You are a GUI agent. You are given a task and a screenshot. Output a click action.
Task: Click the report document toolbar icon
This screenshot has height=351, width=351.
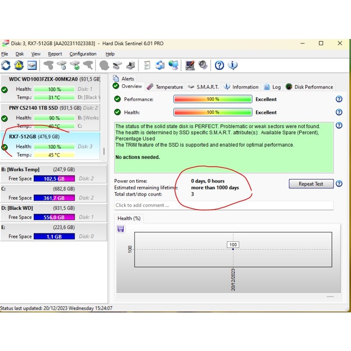147,65
